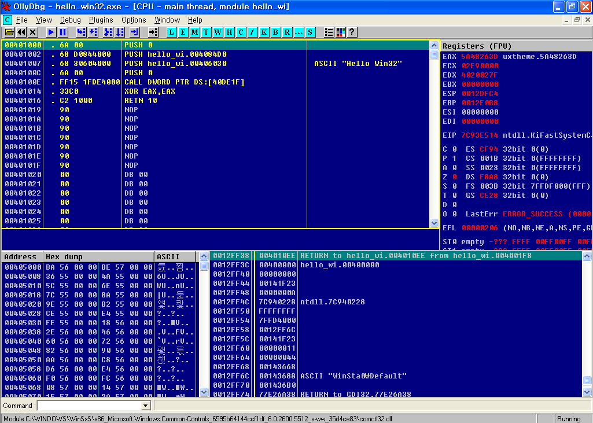
Task: Show the Breakpoints (B) window
Action: click(276, 32)
